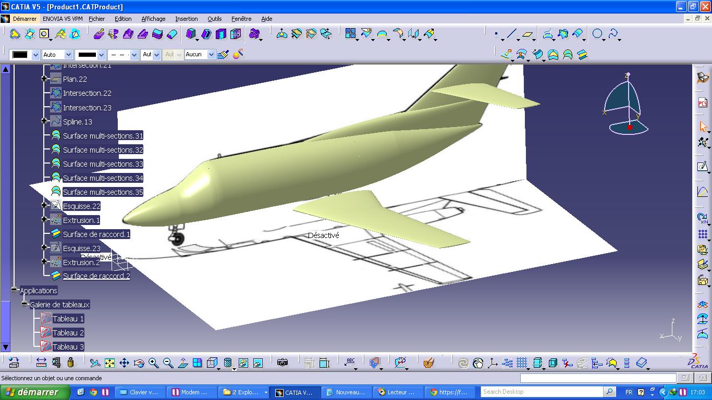Open the Edition menu
712x400 pixels.
[x=123, y=19]
